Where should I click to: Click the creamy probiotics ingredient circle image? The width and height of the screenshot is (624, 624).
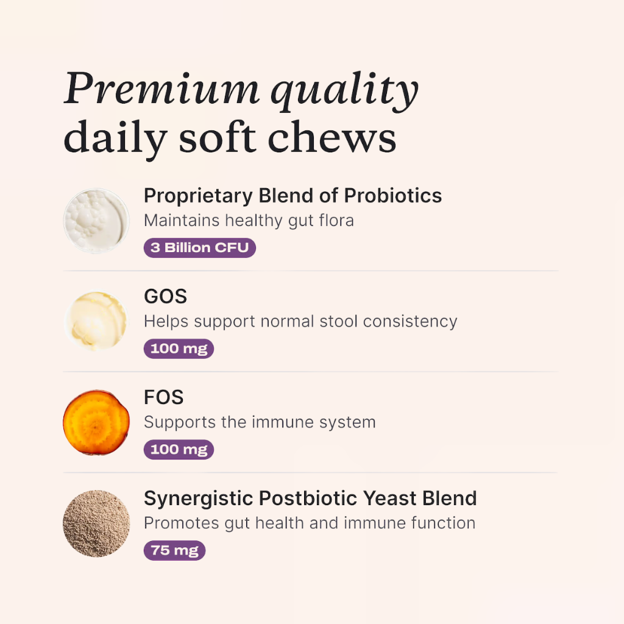(x=96, y=221)
